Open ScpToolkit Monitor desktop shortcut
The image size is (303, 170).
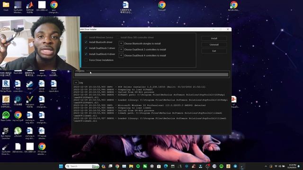point(18,7)
